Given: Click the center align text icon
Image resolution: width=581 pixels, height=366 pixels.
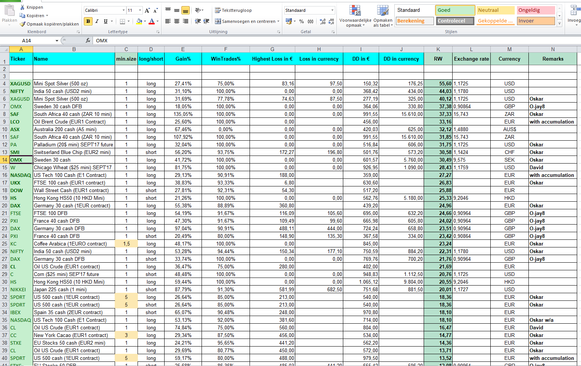Looking at the screenshot, I should coord(177,21).
